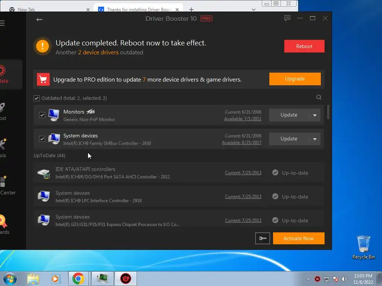Click the taskbar clock showing 12:03 PM
This screenshot has height=286, width=382.
click(363, 279)
